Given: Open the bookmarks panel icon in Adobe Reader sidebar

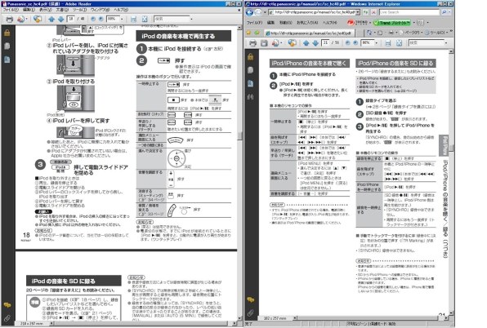Looking at the screenshot, I should coord(7,60).
